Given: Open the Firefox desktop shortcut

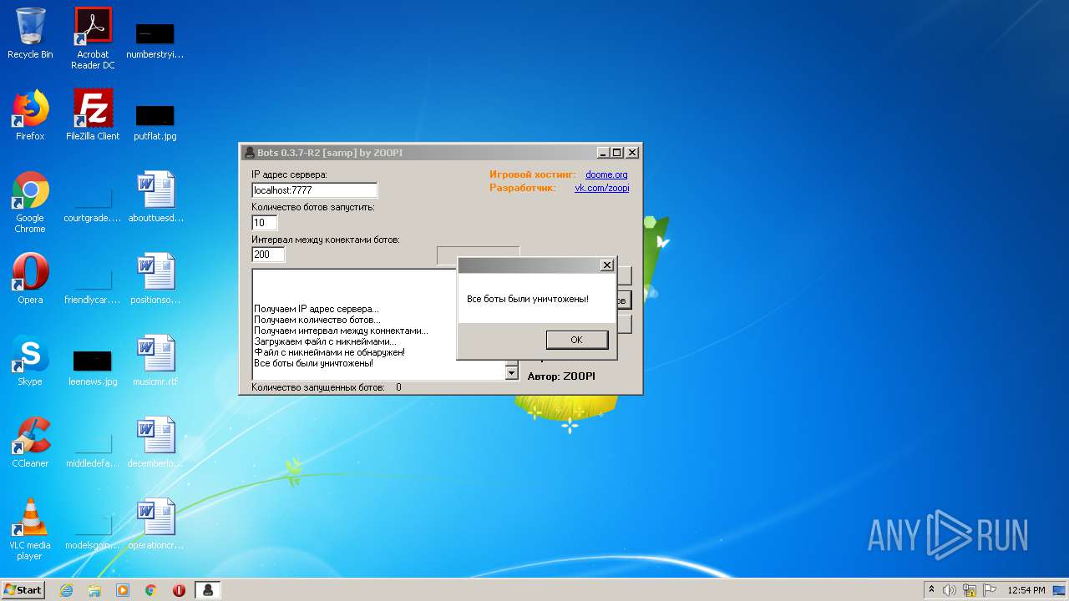Looking at the screenshot, I should point(30,115).
